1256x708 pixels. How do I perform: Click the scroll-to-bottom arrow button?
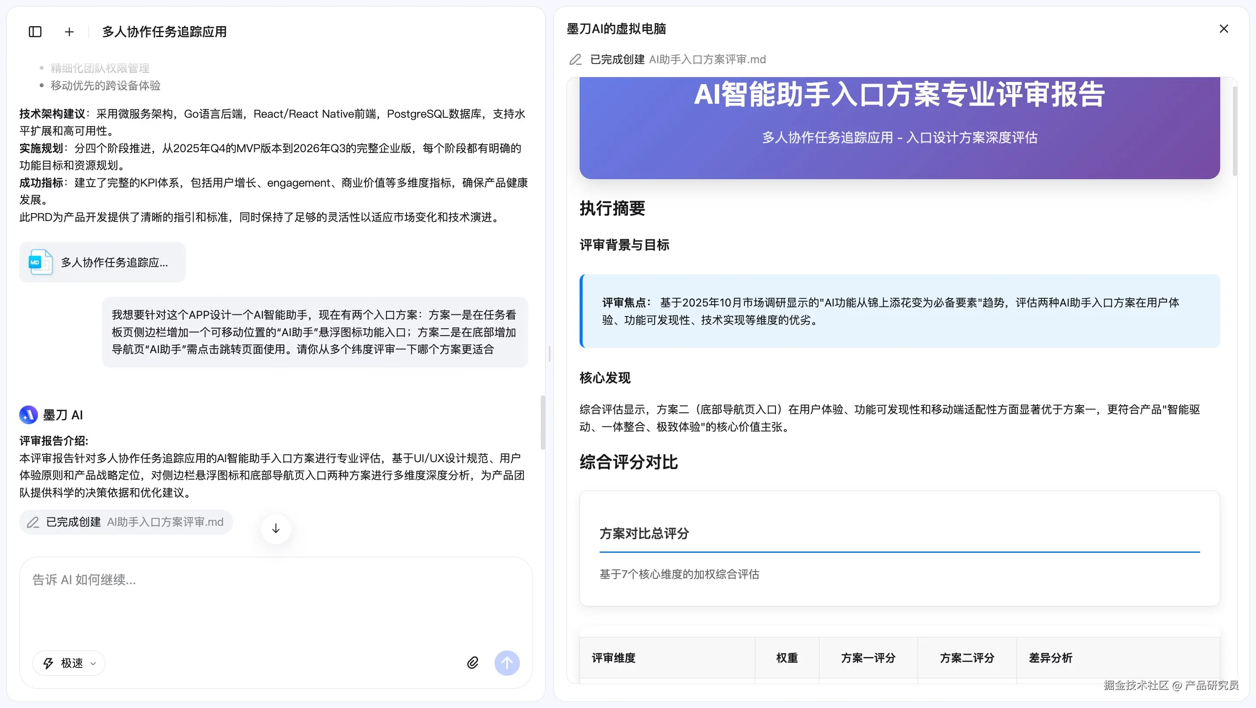click(x=276, y=528)
